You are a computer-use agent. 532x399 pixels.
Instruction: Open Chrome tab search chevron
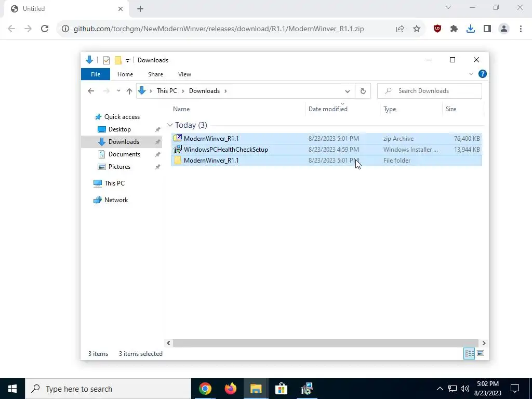(448, 7)
